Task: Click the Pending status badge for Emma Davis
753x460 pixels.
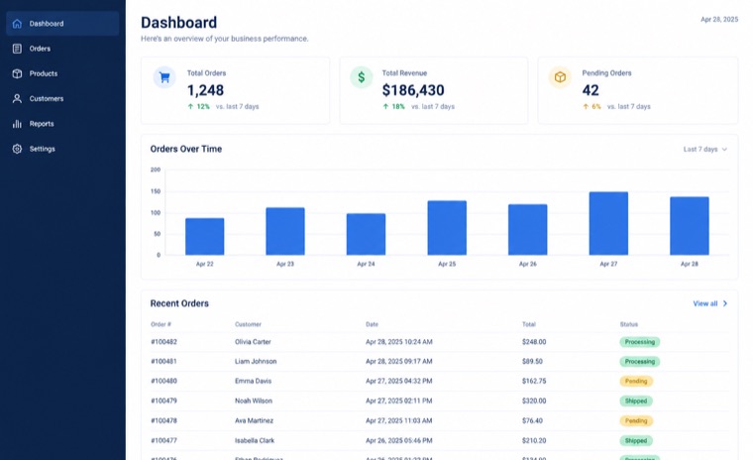Action: pos(636,381)
